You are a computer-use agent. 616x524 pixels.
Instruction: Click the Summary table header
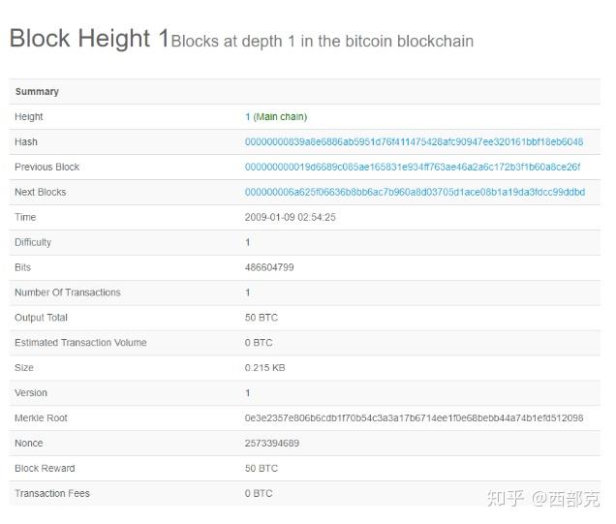[x=37, y=92]
